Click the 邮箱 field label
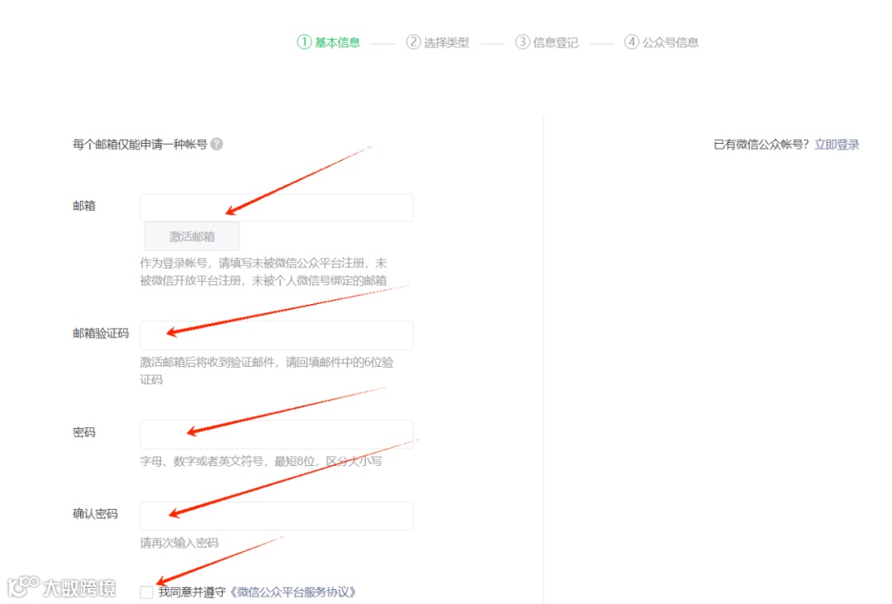Viewport: 892px width, 604px height. 83,206
